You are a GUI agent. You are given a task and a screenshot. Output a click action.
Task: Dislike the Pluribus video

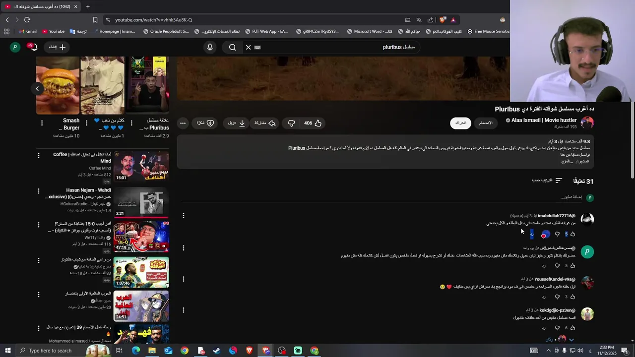tap(292, 123)
